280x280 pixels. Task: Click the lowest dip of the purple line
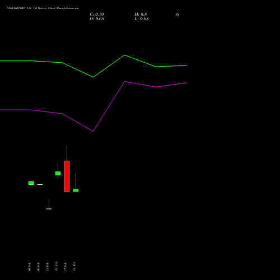(x=94, y=131)
